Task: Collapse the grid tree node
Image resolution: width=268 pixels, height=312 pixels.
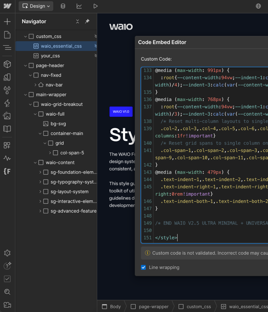Action: tap(45, 143)
